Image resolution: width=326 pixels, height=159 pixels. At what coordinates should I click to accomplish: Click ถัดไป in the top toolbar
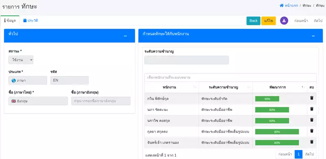(318, 21)
